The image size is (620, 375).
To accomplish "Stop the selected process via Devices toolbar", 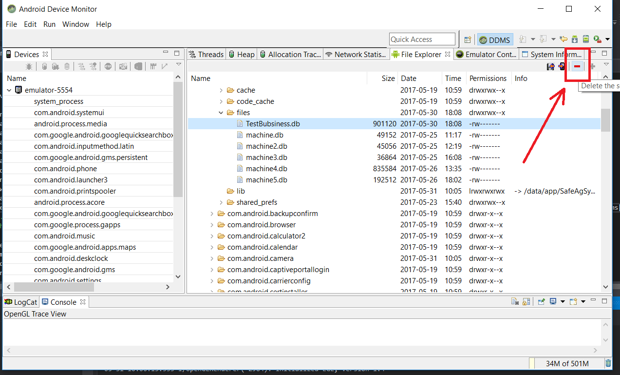I will 108,66.
